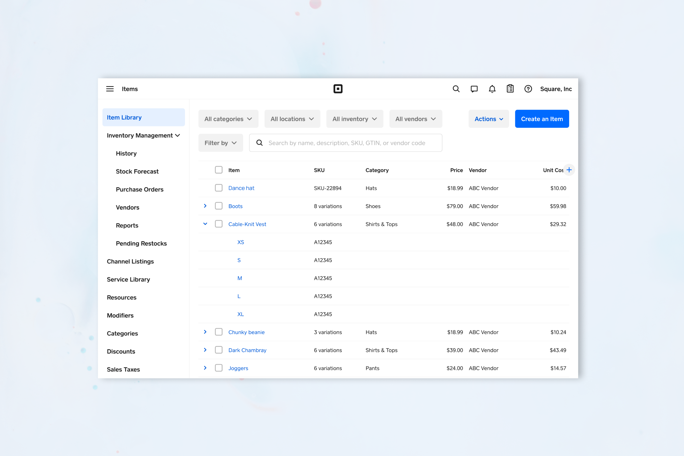Click the Square (Square, Inc) logo icon
The height and width of the screenshot is (456, 684).
tap(338, 88)
